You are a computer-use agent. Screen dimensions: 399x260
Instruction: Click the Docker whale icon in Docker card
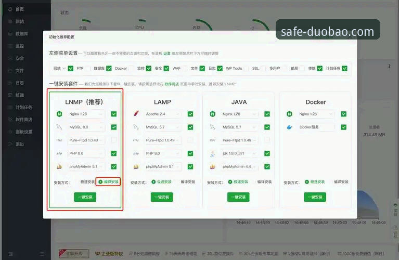[x=289, y=127]
